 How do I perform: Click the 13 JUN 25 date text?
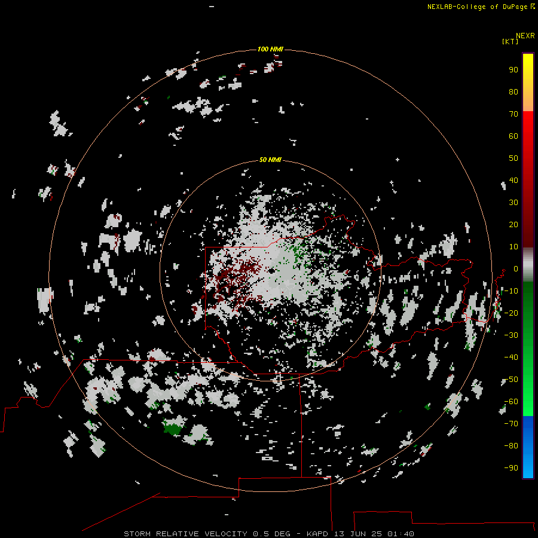(x=358, y=534)
